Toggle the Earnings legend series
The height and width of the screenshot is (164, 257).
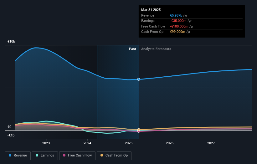point(45,156)
